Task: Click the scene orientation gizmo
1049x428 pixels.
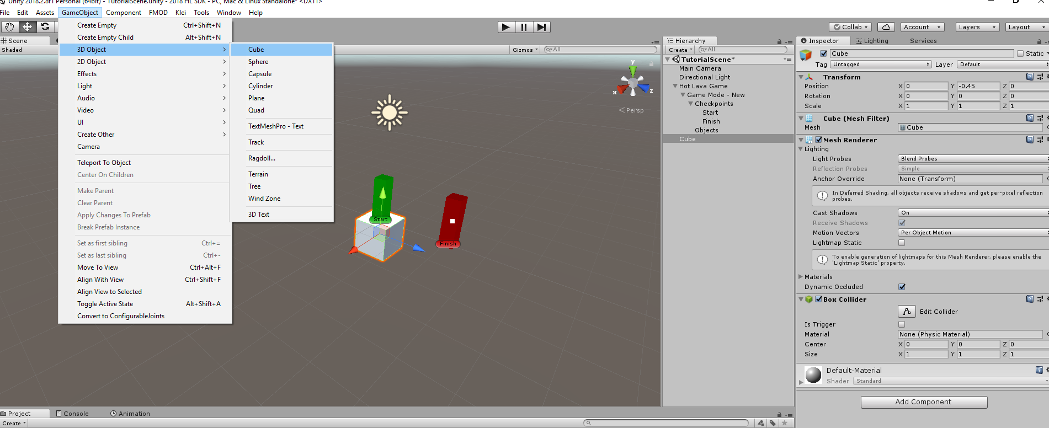Action: point(633,83)
